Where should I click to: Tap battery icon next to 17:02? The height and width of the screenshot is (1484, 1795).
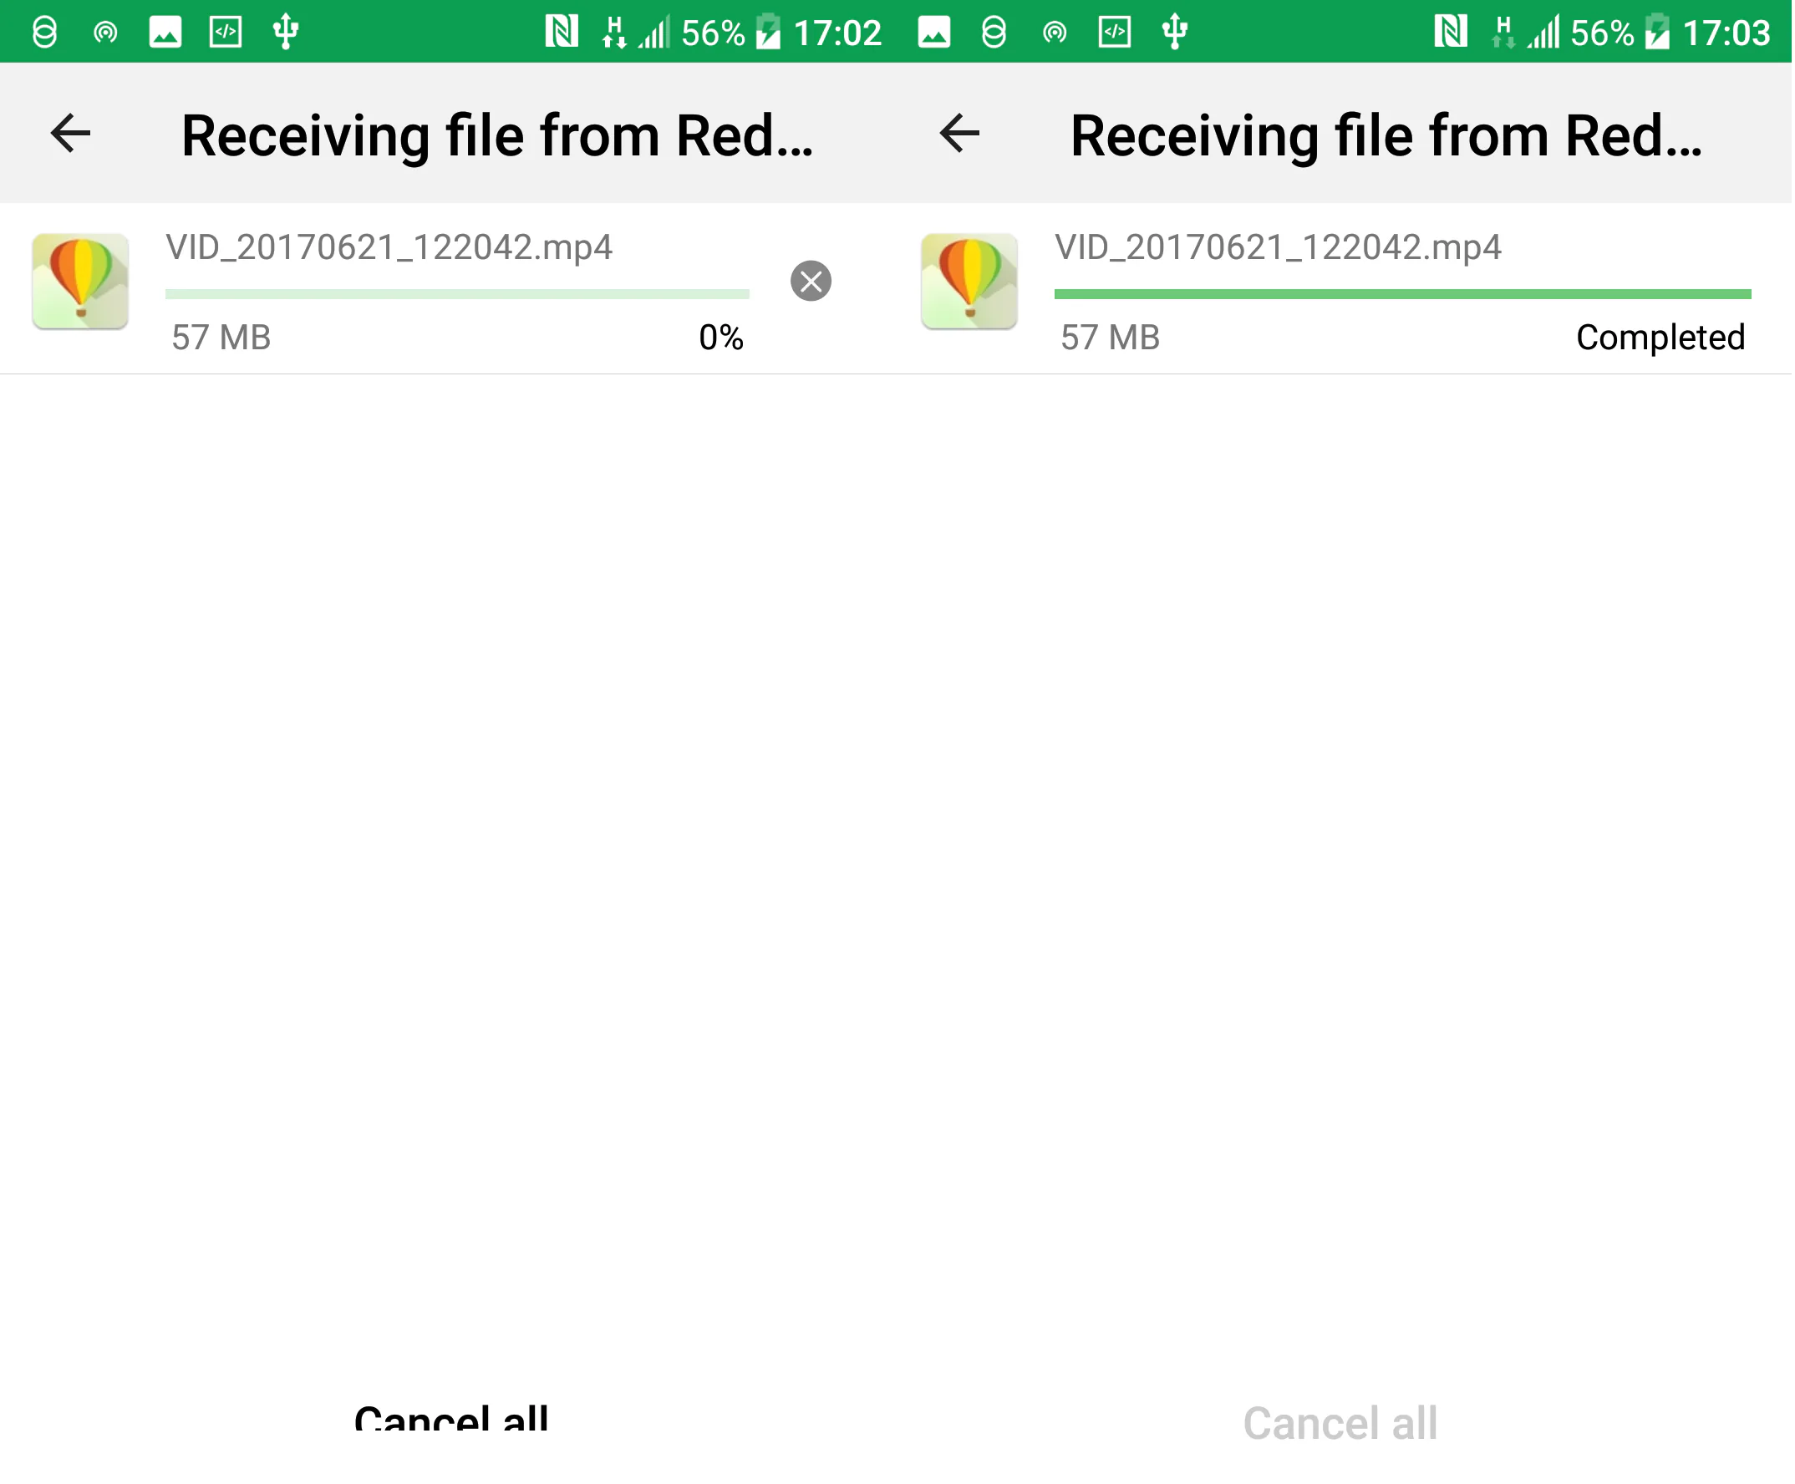click(770, 32)
